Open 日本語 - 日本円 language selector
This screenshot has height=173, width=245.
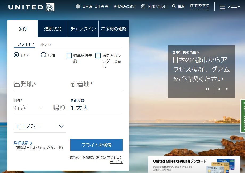click(x=95, y=6)
